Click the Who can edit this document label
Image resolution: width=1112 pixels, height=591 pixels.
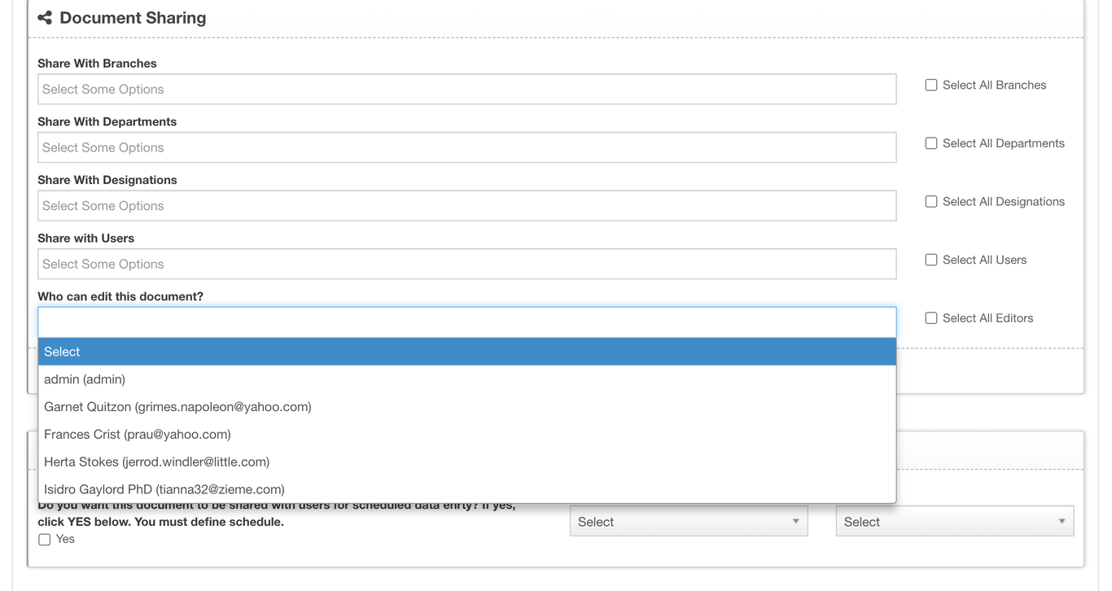tap(120, 296)
